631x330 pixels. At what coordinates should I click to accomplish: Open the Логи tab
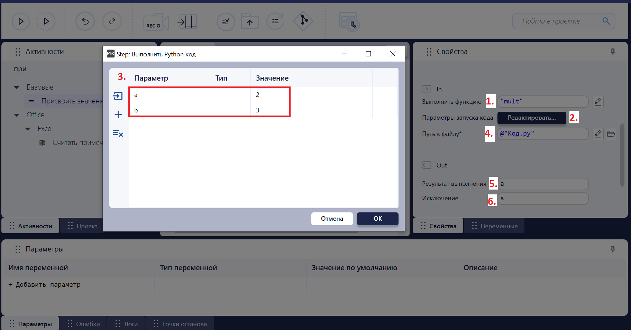(x=126, y=324)
